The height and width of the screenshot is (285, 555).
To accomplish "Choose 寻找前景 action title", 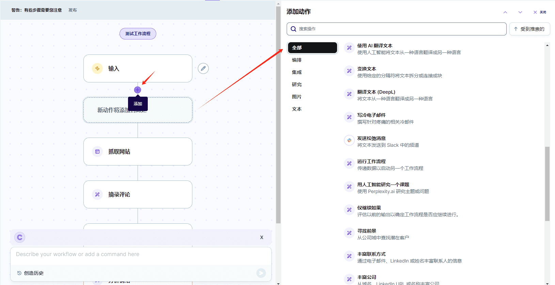I will pos(367,231).
